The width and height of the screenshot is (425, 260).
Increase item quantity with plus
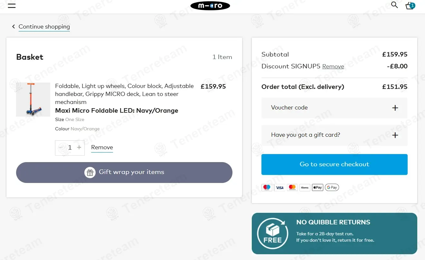coord(79,148)
